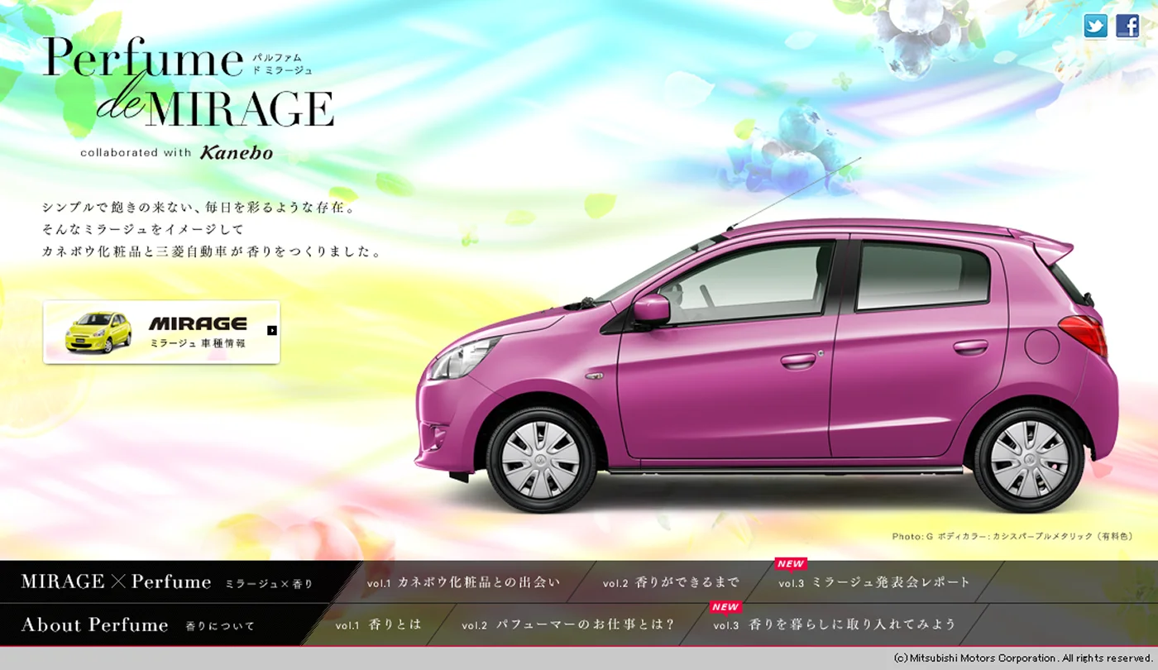Open vol.2 香りができるまで
The image size is (1158, 670).
point(671,582)
